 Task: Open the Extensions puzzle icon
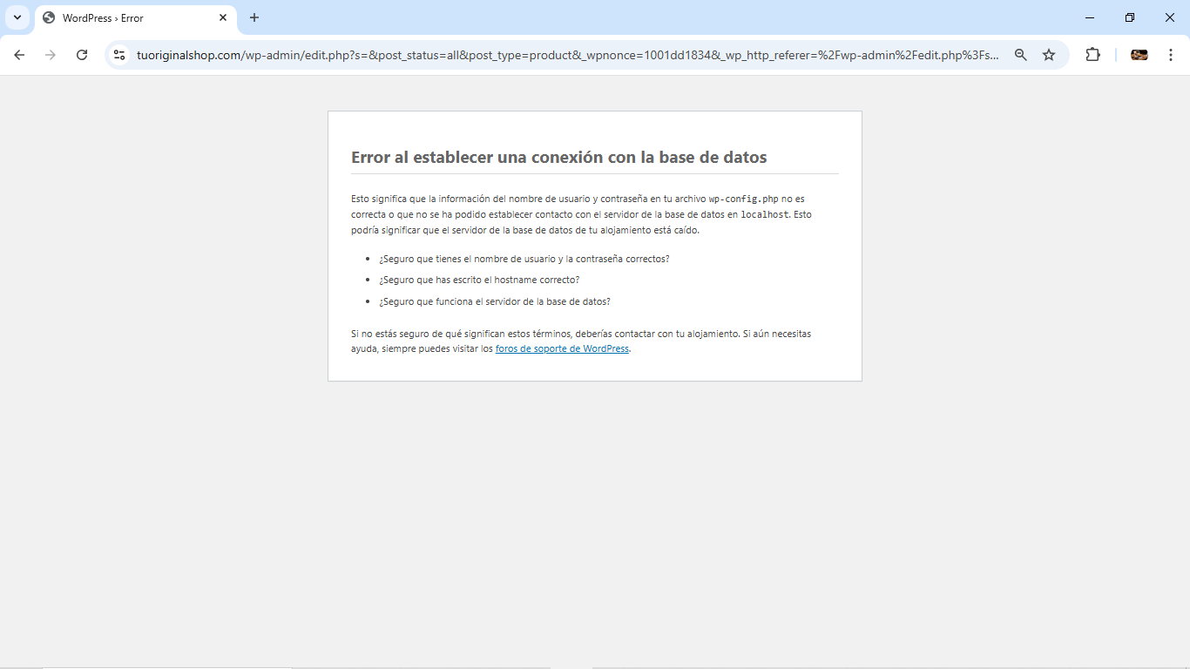point(1092,55)
